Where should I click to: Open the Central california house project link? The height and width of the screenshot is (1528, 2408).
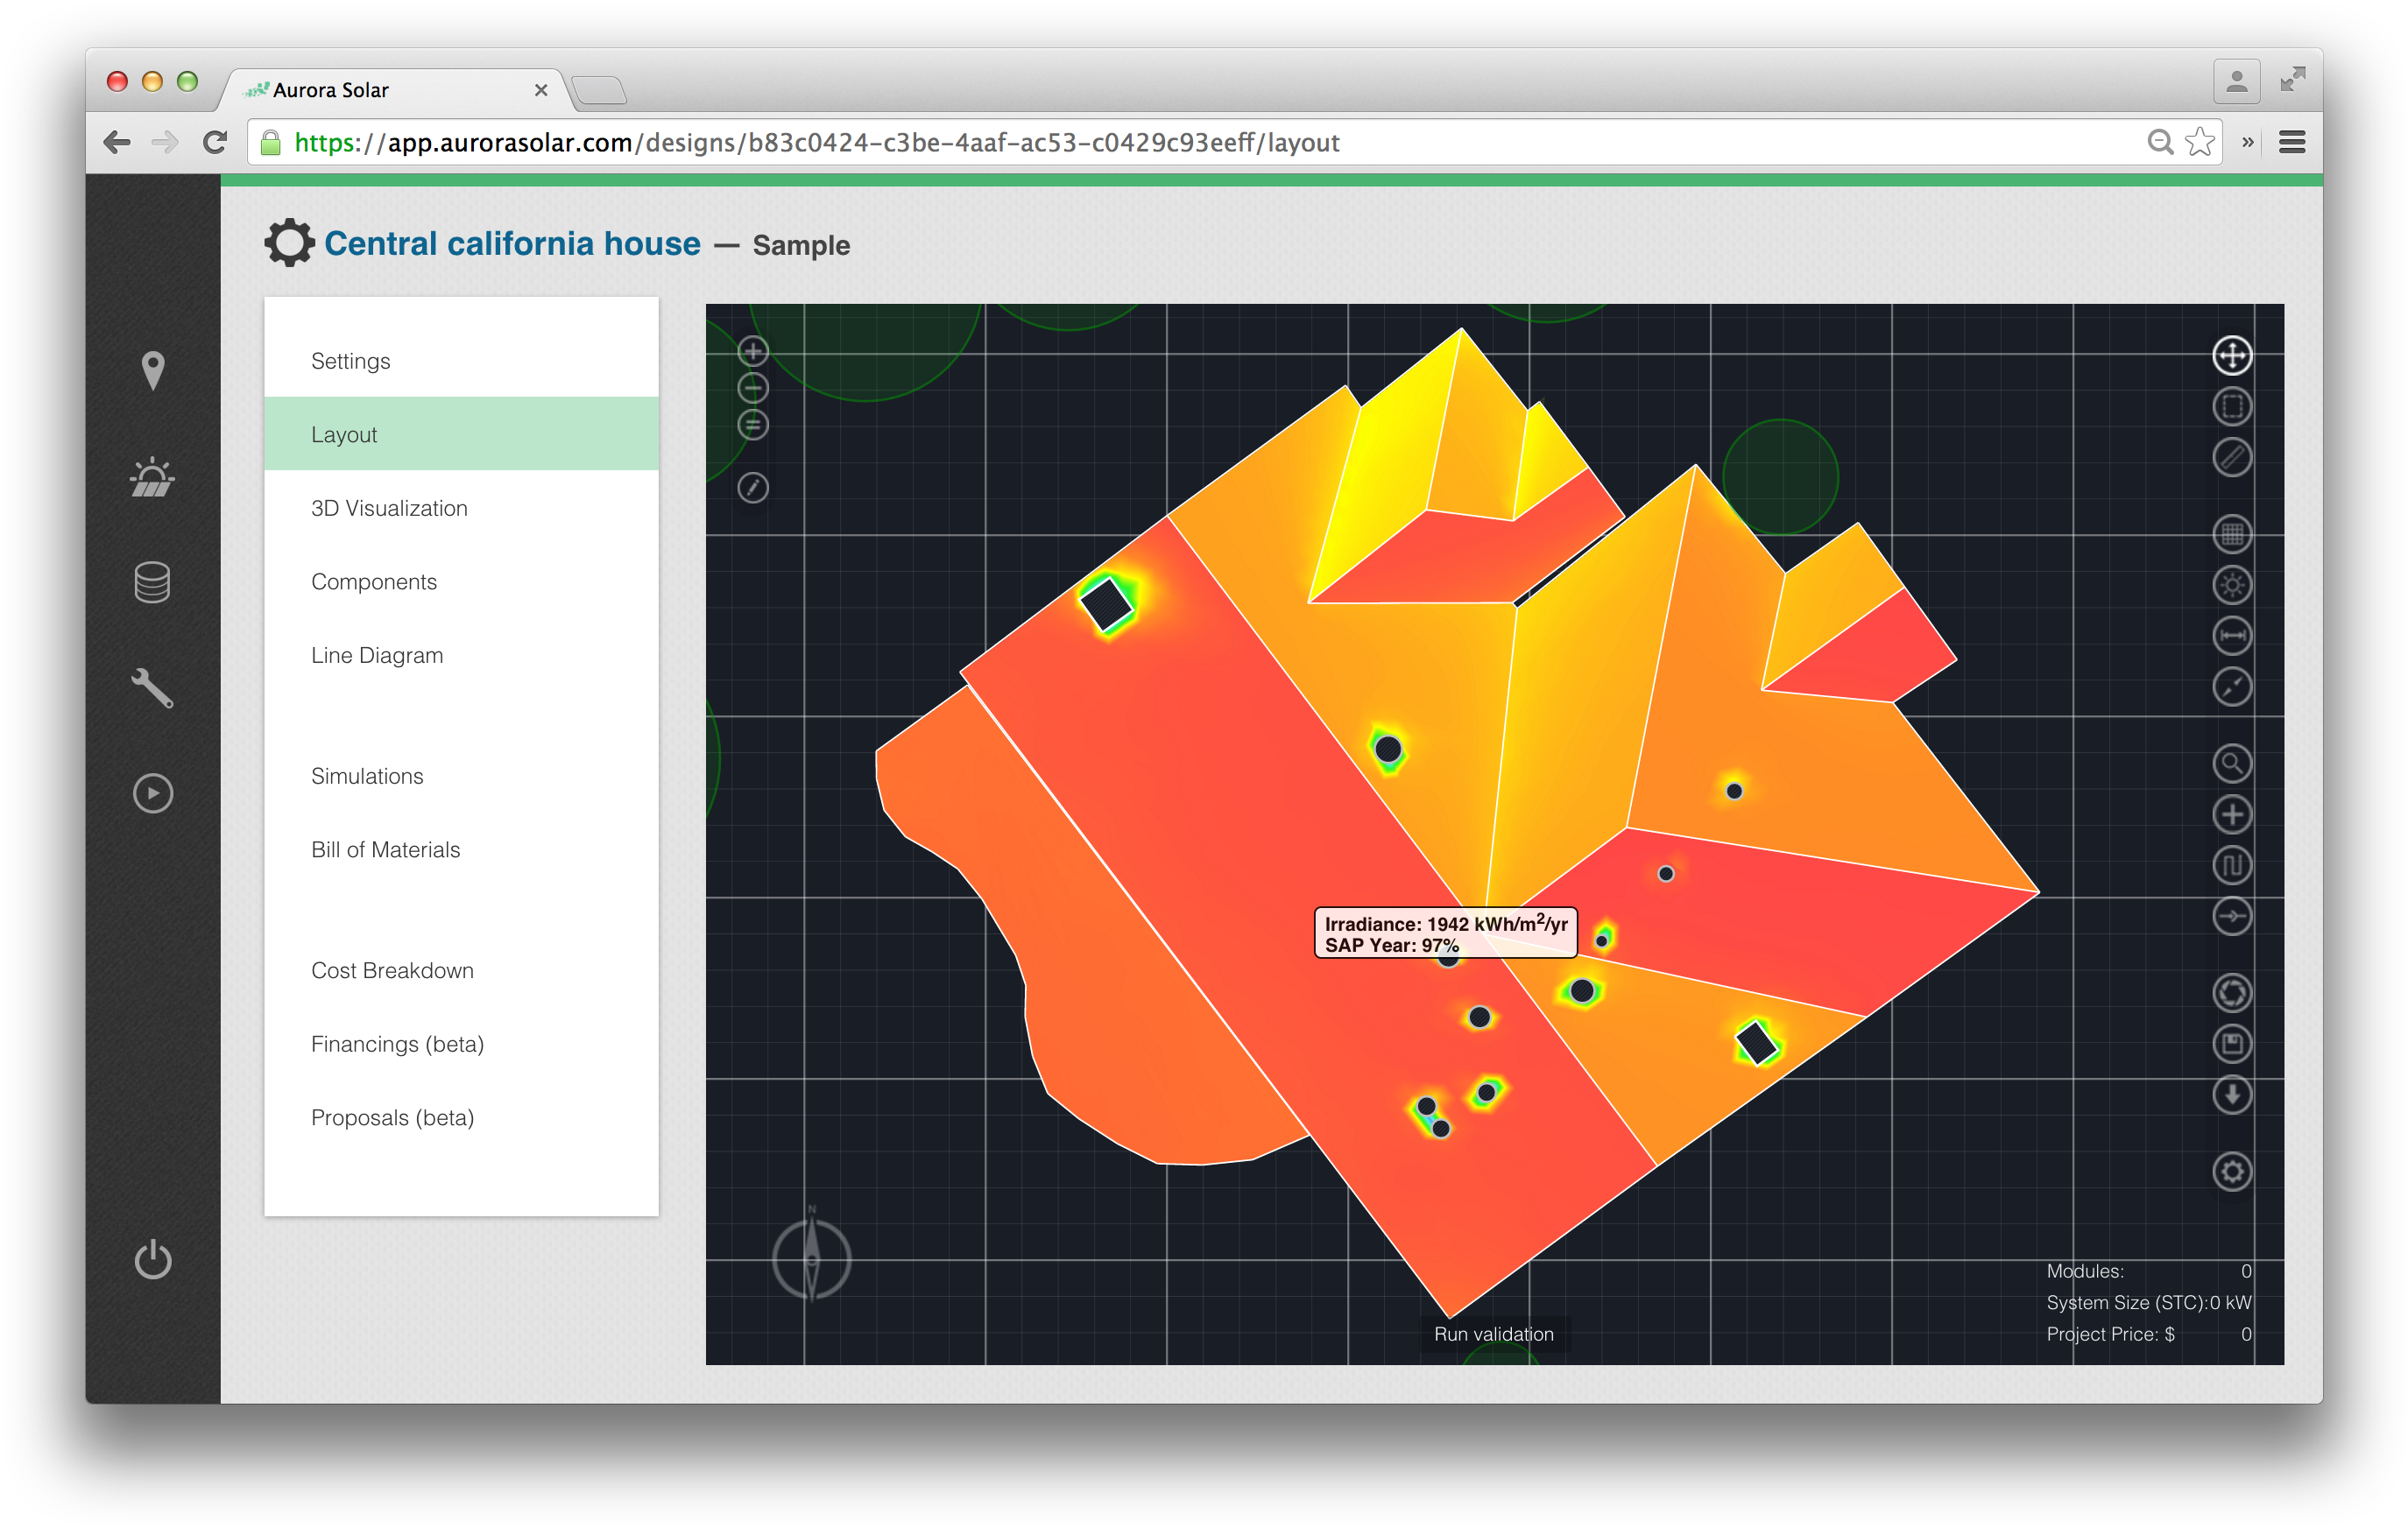click(x=512, y=243)
